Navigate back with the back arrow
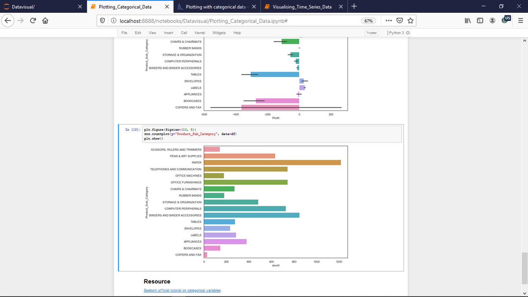Screen dimensions: 528x297 coord(8,20)
